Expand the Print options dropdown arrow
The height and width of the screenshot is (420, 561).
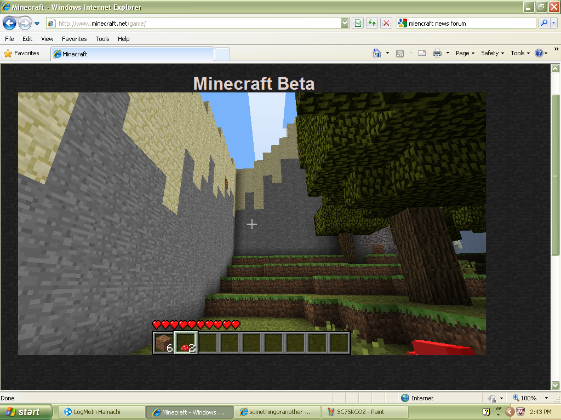[448, 53]
